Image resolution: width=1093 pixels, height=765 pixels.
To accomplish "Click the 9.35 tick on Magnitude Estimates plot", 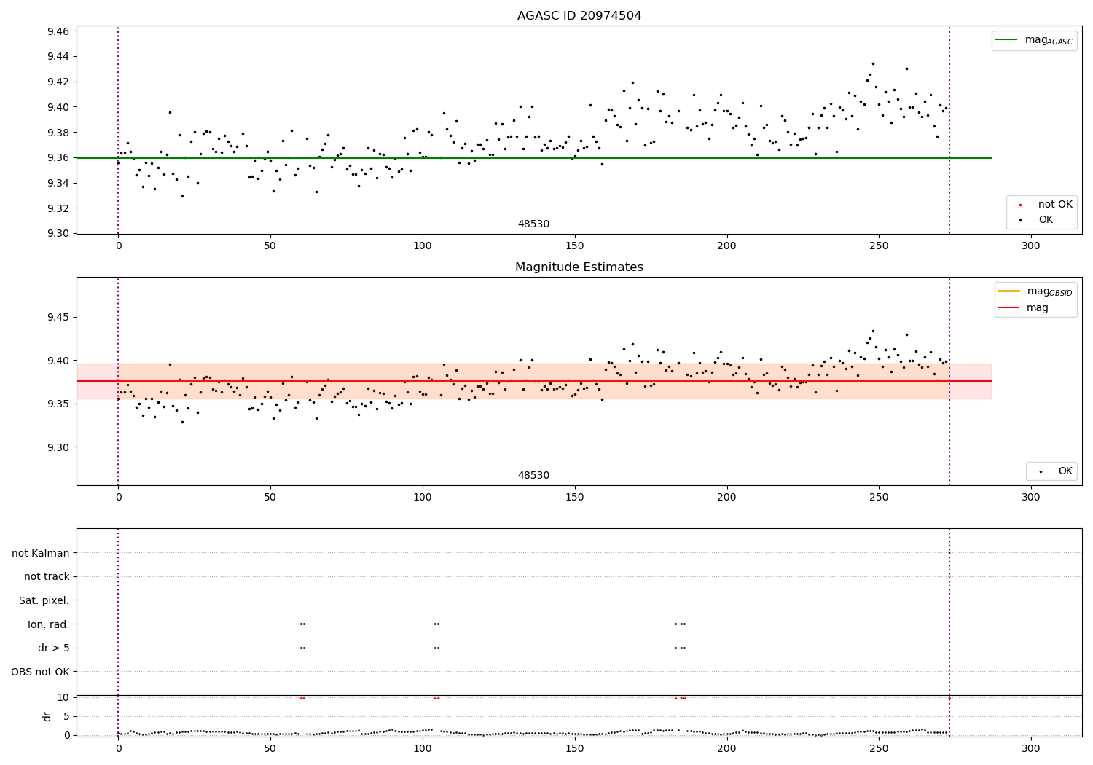I will [59, 404].
